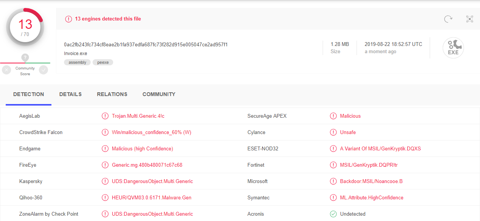Click SecureAge APEX 'Malicious' result
Image resolution: width=480 pixels, height=221 pixels.
pyautogui.click(x=350, y=116)
